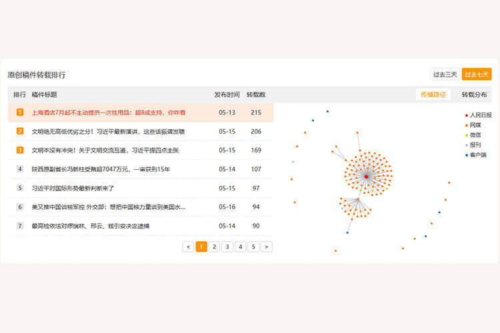Click the red central node in network graph

coord(366,176)
